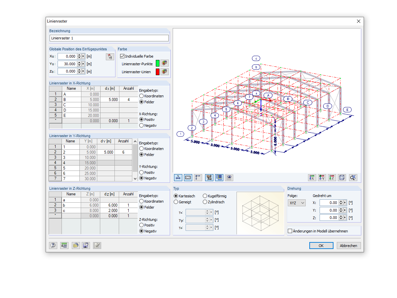This screenshot has height=298, width=397.
Task: Click spinner arrows of rotation Z field
Action: click(341, 218)
